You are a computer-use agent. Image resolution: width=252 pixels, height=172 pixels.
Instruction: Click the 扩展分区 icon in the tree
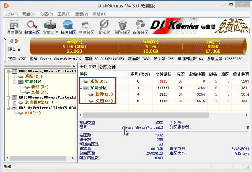pos(21,82)
